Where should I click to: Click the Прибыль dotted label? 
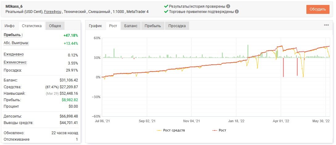coord(13,35)
